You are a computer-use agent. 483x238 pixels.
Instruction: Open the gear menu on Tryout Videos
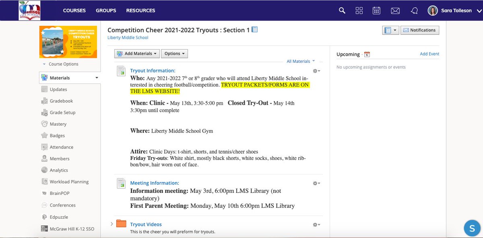pyautogui.click(x=316, y=225)
